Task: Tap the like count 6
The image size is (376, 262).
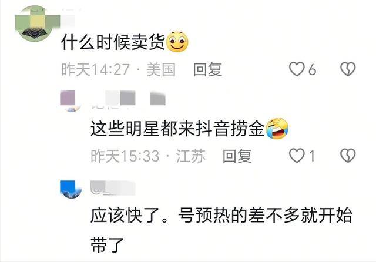Action: (x=312, y=70)
